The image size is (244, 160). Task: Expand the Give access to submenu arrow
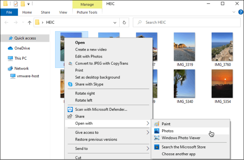pyautogui.click(x=148, y=132)
